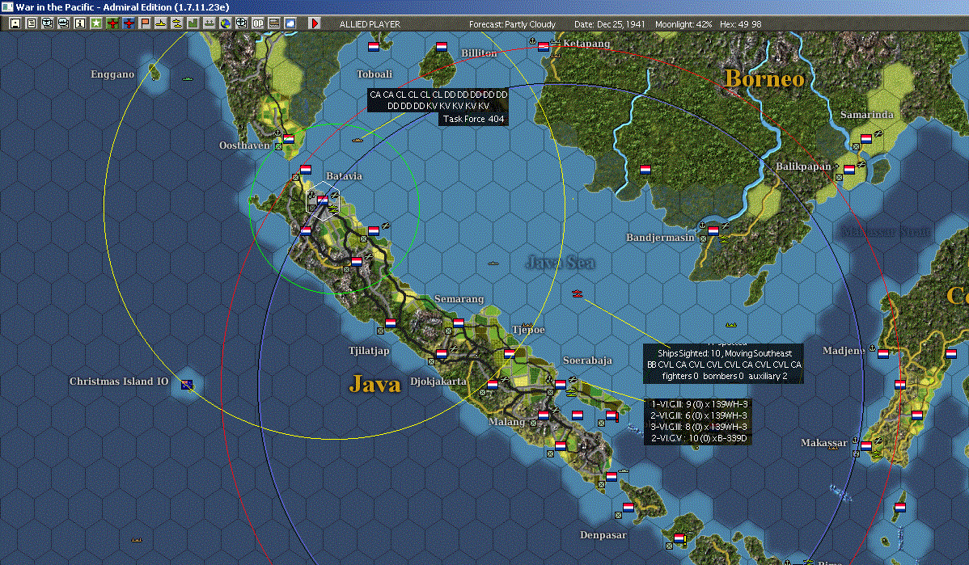Click red plane on blue background icon
This screenshot has height=565, width=969.
pyautogui.click(x=129, y=23)
